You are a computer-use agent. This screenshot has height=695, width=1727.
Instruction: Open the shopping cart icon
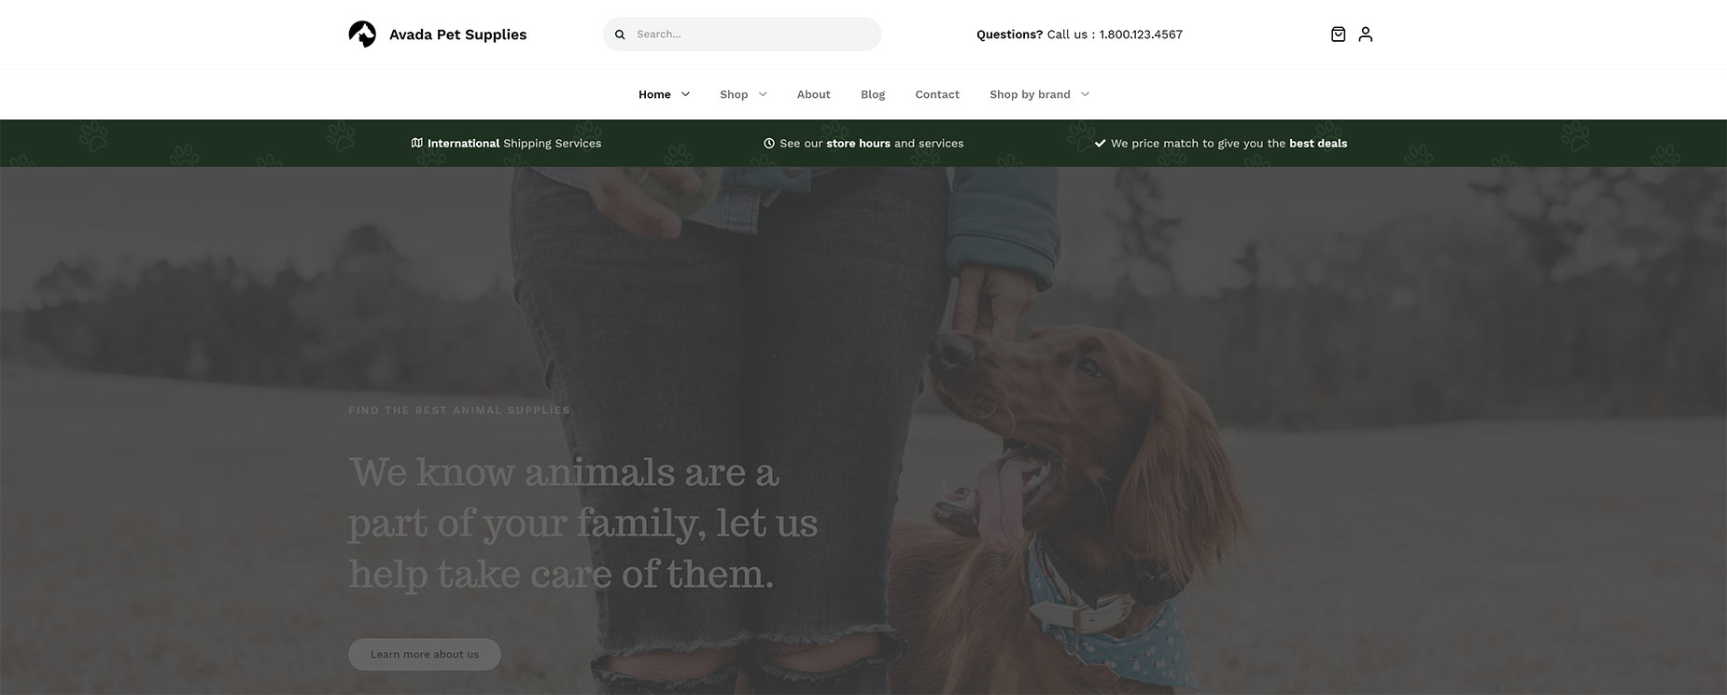1338,35
